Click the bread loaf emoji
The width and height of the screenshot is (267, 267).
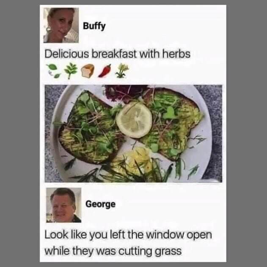coord(88,71)
